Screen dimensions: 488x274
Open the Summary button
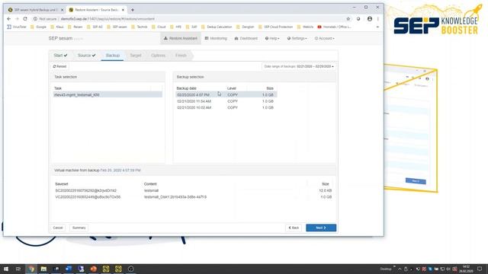(x=79, y=228)
